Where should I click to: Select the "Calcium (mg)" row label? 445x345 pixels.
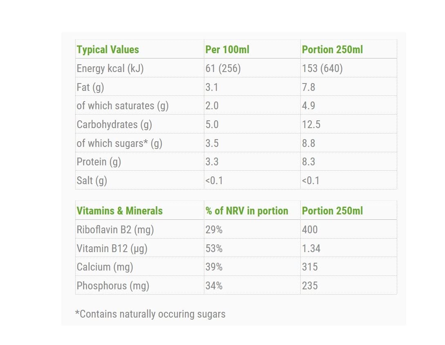(x=105, y=267)
